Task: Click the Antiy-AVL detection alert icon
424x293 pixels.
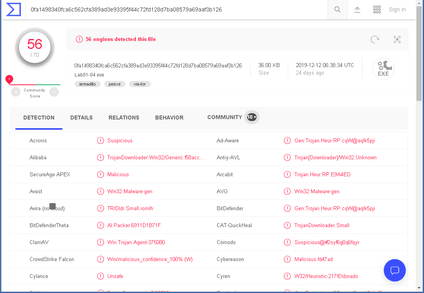Action: click(287, 158)
